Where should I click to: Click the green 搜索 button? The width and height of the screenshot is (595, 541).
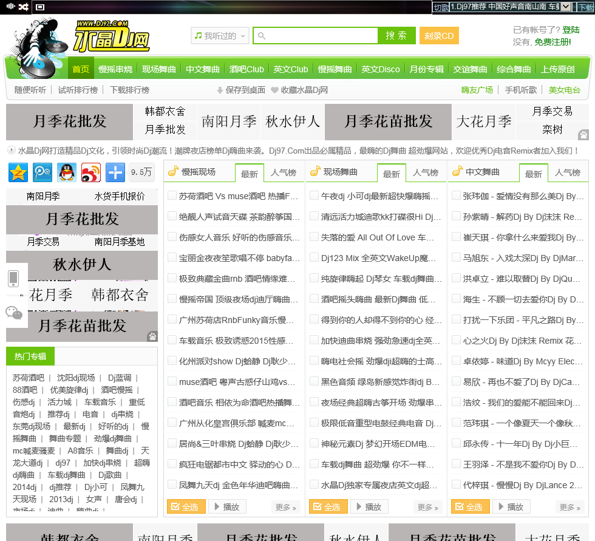[x=396, y=36]
